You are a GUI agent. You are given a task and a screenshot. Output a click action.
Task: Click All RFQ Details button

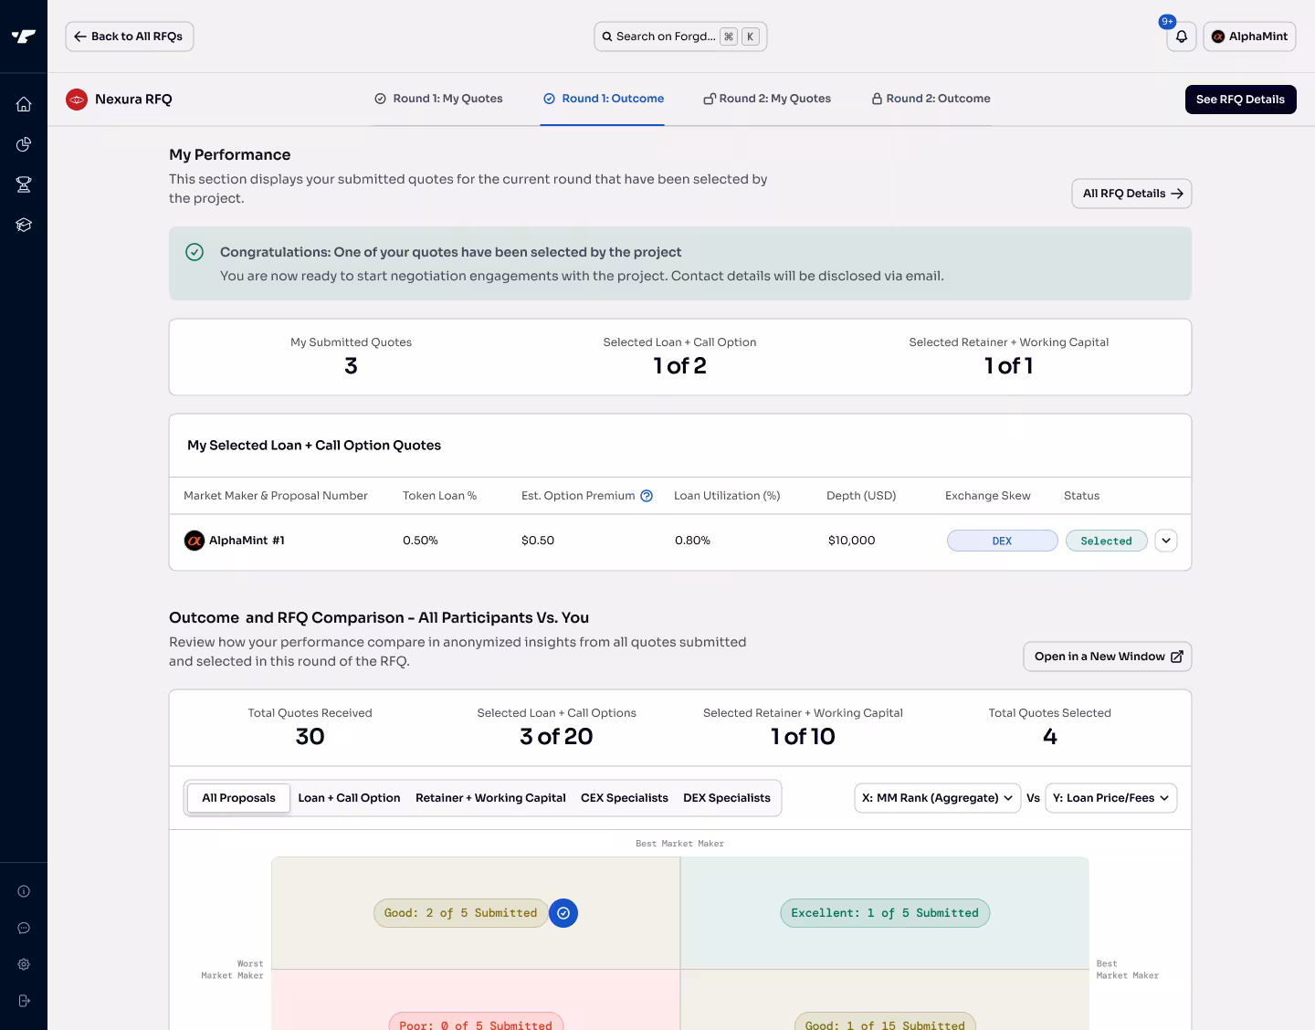pos(1131,194)
